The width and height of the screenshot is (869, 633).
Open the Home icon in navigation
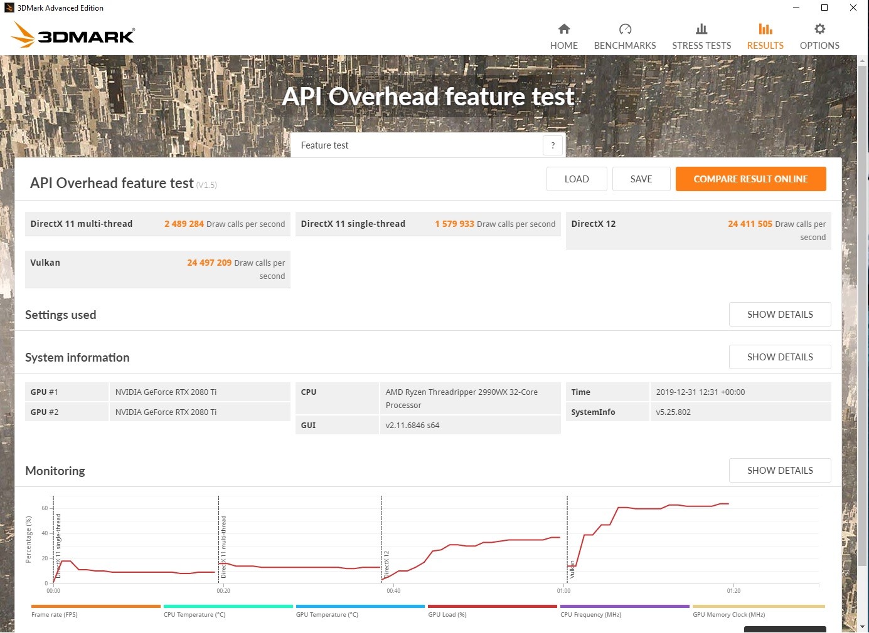563,29
